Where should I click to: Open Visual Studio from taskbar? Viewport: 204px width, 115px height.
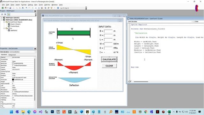40,112
